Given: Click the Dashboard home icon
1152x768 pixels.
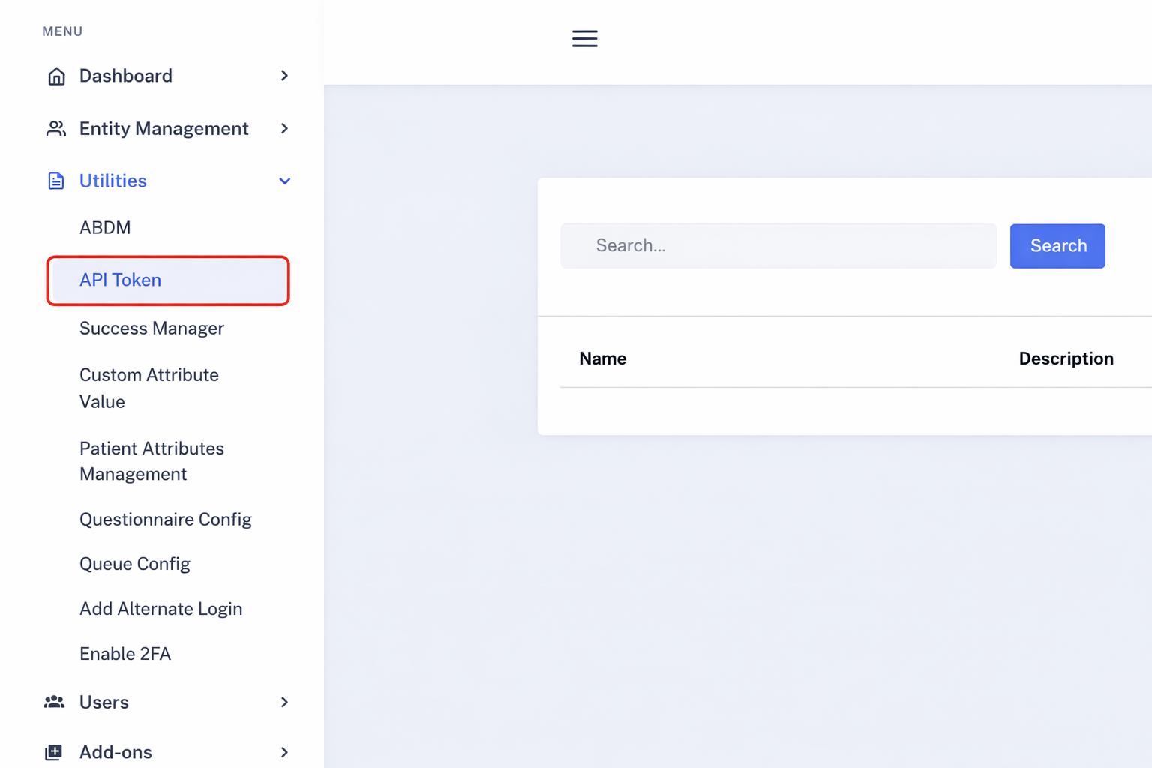Looking at the screenshot, I should pos(56,75).
